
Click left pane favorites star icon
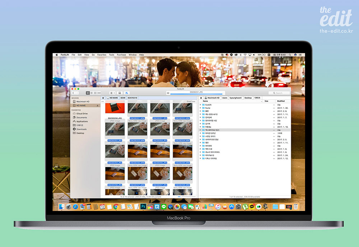click(103, 98)
